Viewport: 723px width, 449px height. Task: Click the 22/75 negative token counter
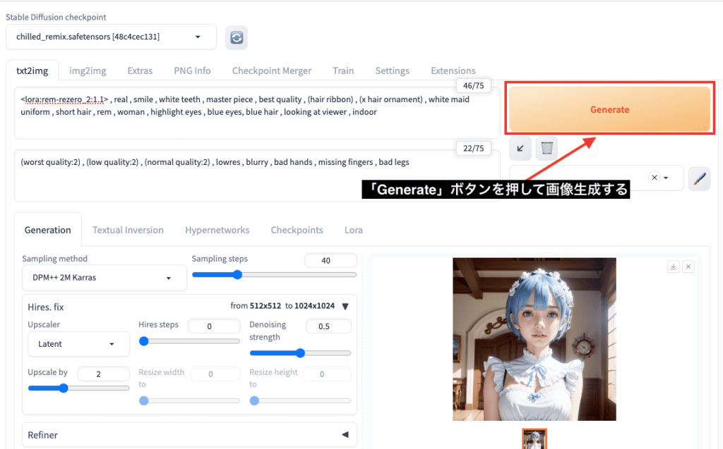click(473, 148)
